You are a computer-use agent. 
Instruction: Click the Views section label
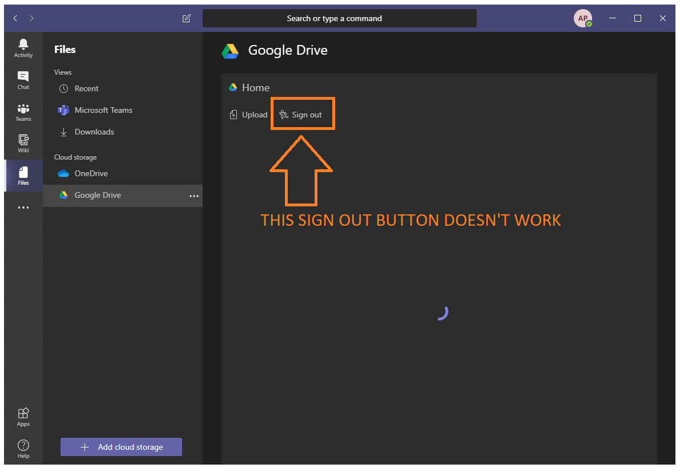[63, 72]
